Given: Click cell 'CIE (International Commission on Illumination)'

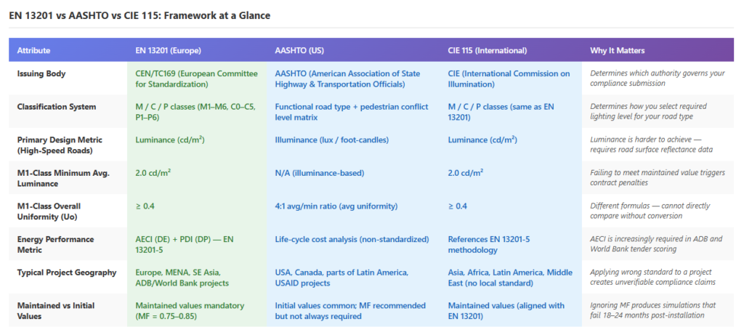Looking at the screenshot, I should coord(510,78).
